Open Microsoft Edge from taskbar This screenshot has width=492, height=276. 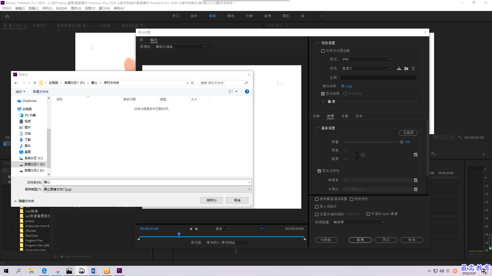pyautogui.click(x=44, y=271)
